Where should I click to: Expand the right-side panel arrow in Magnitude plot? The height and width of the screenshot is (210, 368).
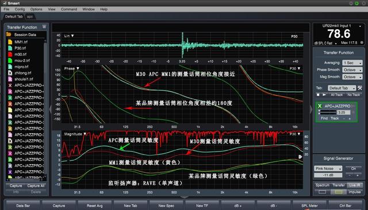pos(300,157)
